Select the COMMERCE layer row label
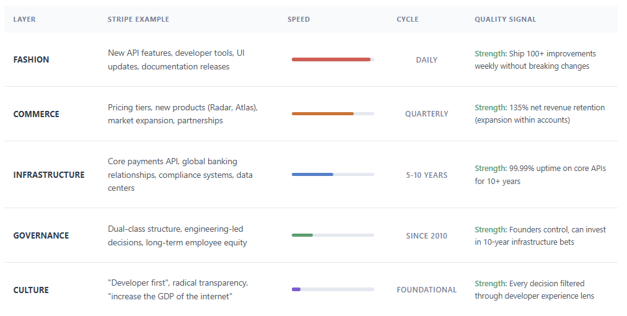This screenshot has height=316, width=627. [37, 114]
